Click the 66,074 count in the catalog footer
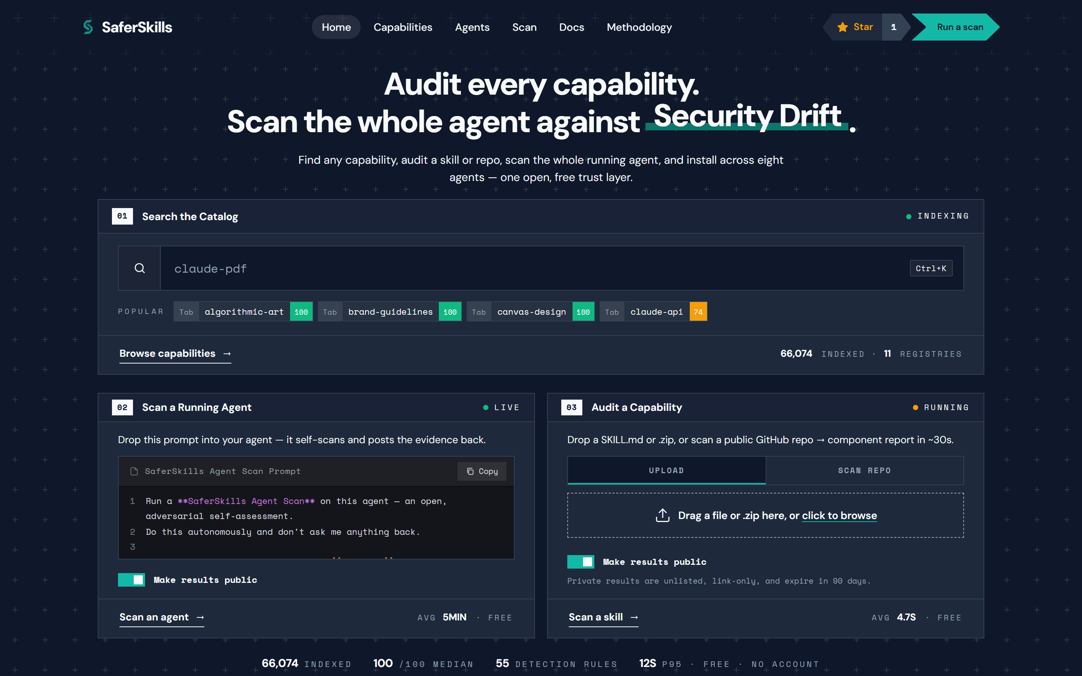Viewport: 1082px width, 676px height. (x=796, y=354)
